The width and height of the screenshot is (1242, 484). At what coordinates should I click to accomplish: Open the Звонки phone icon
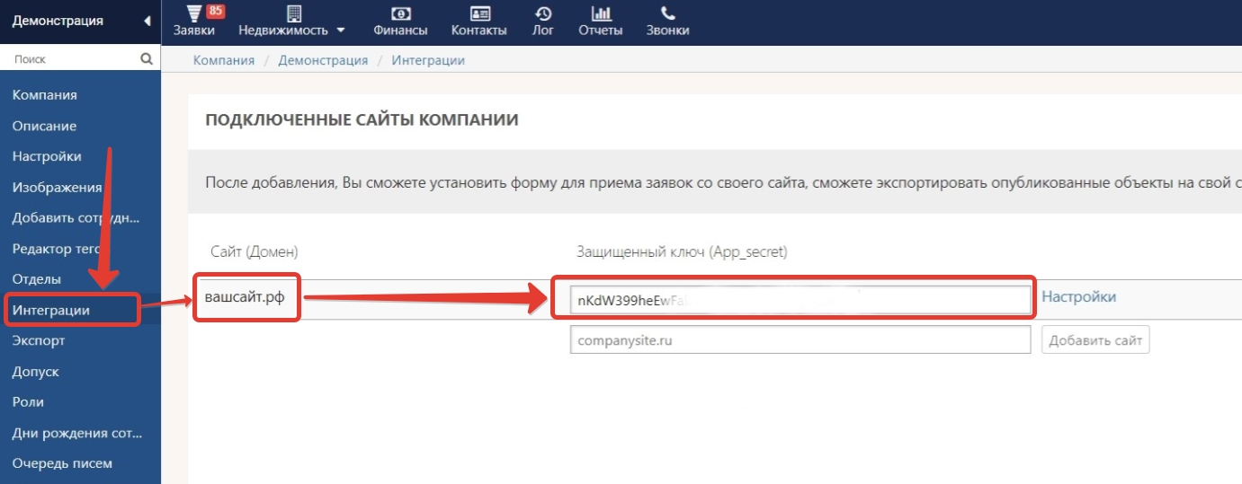[667, 13]
